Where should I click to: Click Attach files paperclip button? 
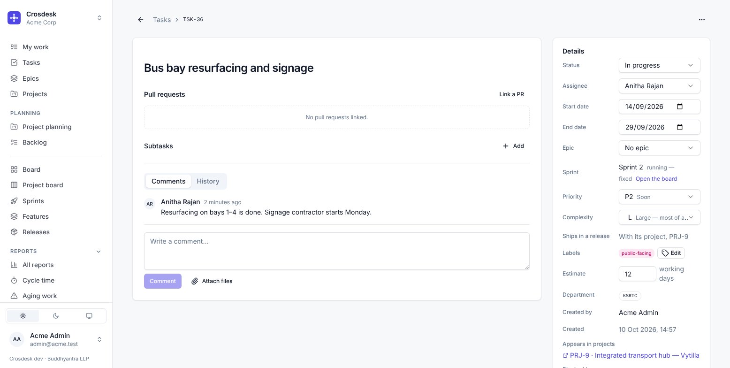[x=212, y=281]
